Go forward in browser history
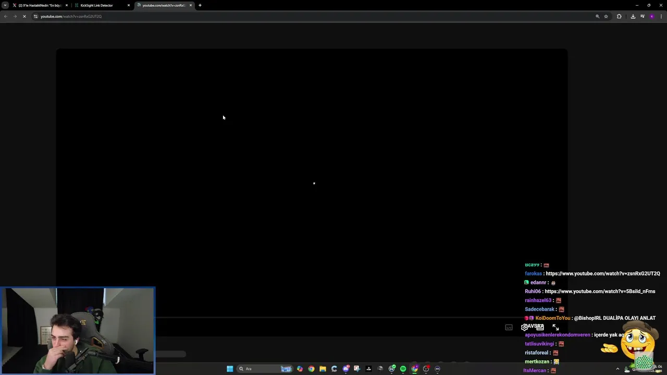Screen dimensions: 667x375 [x=15, y=16]
